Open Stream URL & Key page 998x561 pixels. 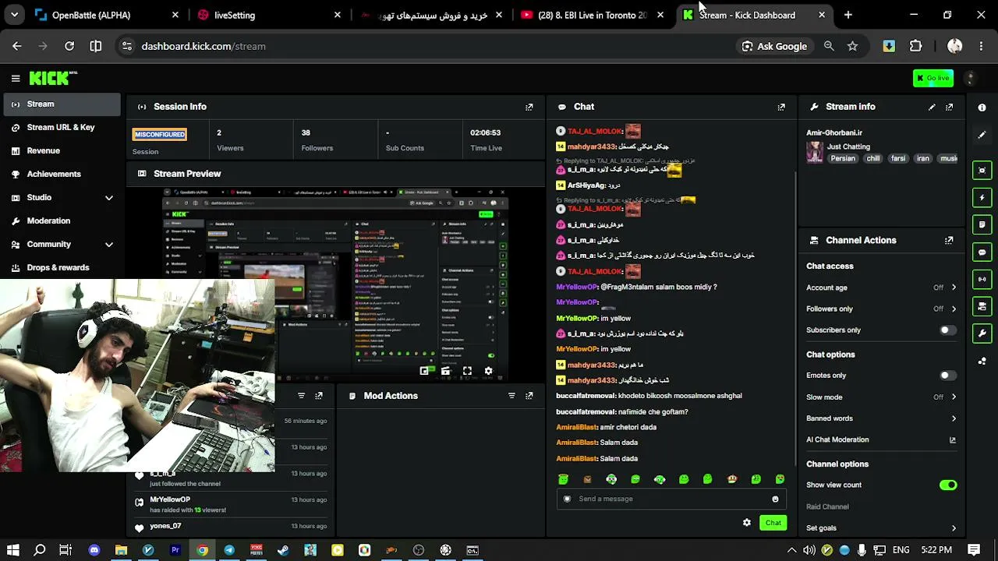click(61, 128)
